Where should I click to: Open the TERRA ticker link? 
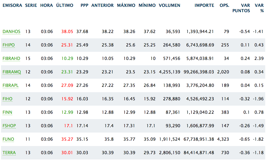click(x=9, y=153)
